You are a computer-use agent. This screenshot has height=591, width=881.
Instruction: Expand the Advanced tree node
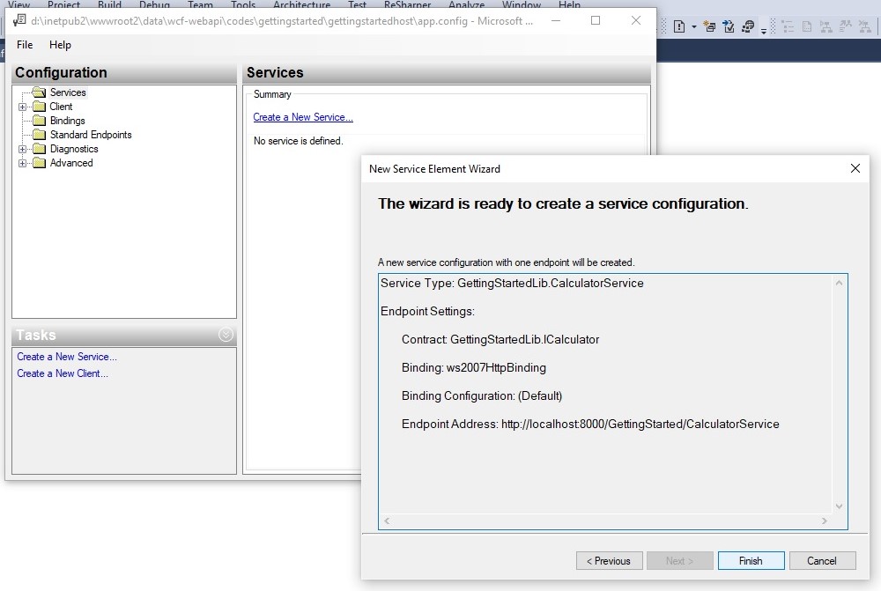coord(23,163)
